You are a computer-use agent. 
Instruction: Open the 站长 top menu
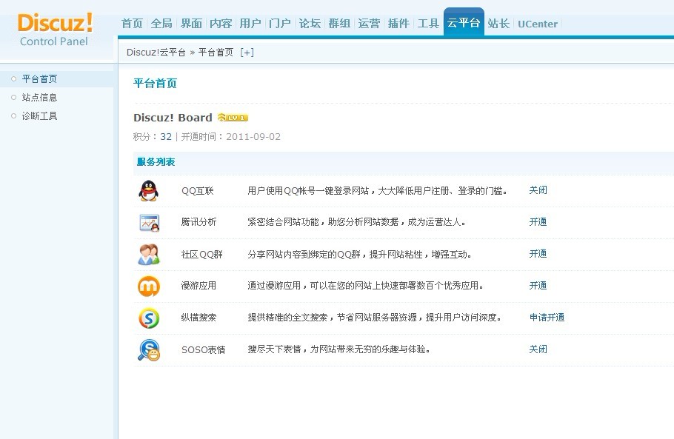click(x=498, y=23)
